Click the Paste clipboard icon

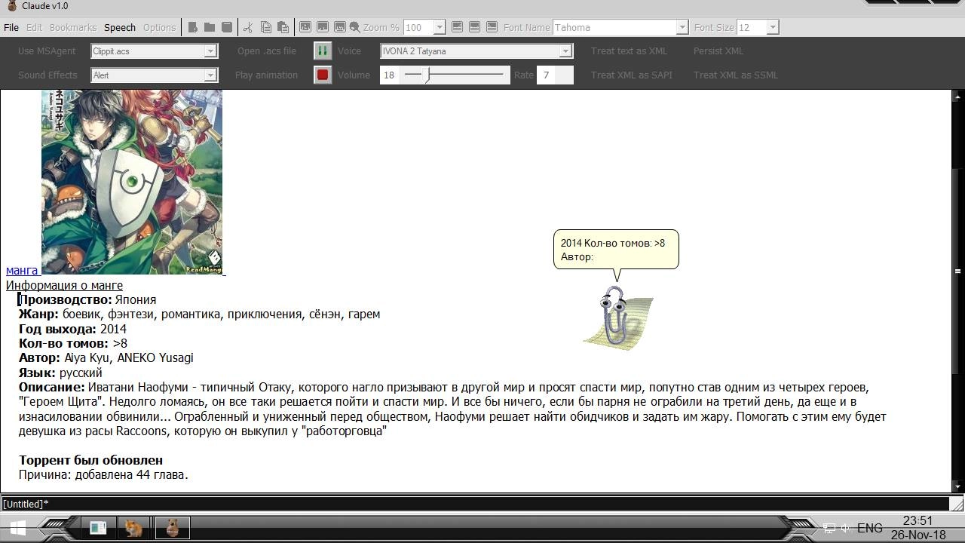point(283,27)
